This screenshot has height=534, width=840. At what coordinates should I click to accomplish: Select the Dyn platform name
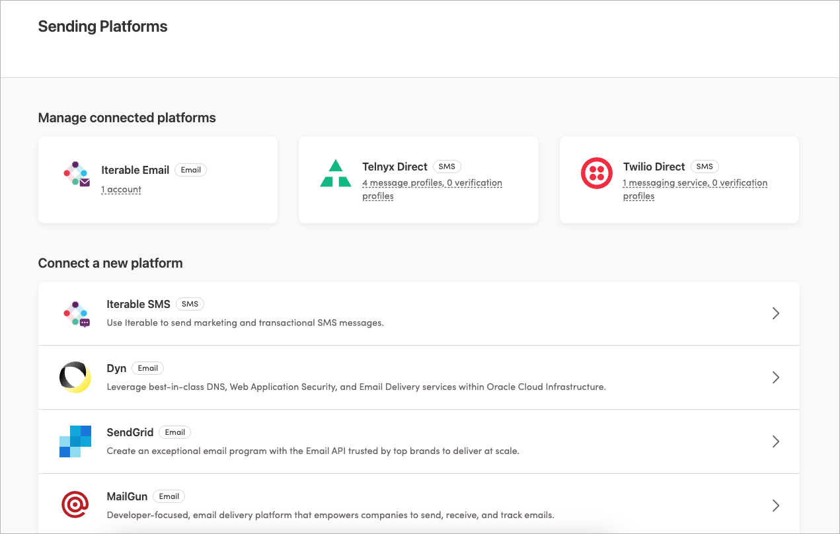(116, 368)
